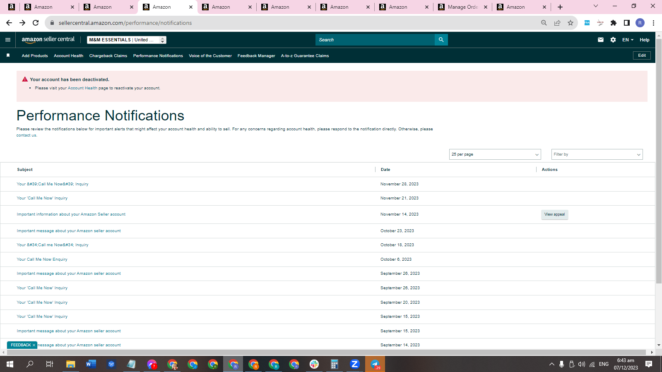The height and width of the screenshot is (372, 662).
Task: Switch to the Manage Orders browser tab
Action: [463, 7]
